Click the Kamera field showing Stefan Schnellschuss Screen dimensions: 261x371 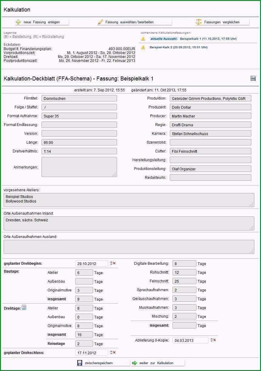[x=210, y=134]
